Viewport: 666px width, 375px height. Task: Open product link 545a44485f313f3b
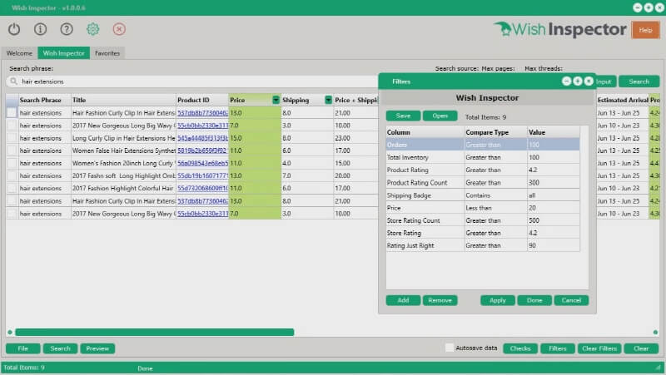[x=202, y=138]
